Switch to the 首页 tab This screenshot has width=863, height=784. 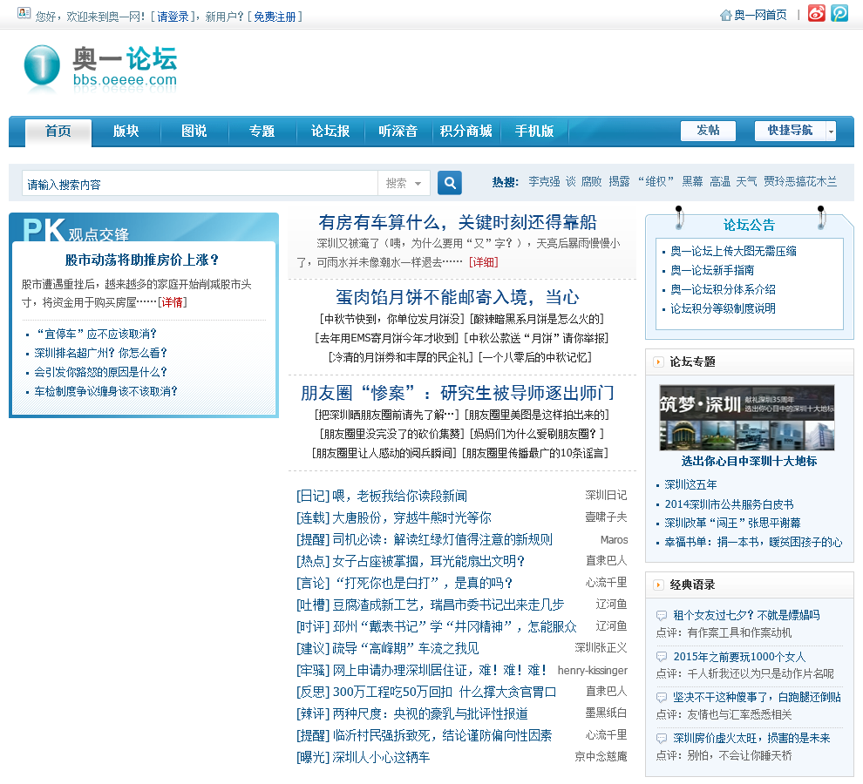coord(58,132)
